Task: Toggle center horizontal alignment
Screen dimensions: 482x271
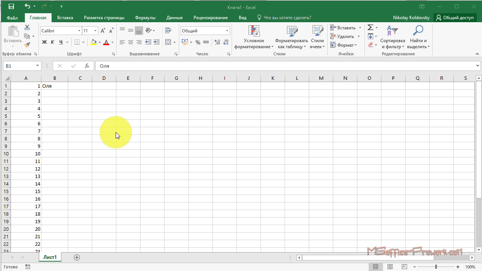Action: click(131, 42)
